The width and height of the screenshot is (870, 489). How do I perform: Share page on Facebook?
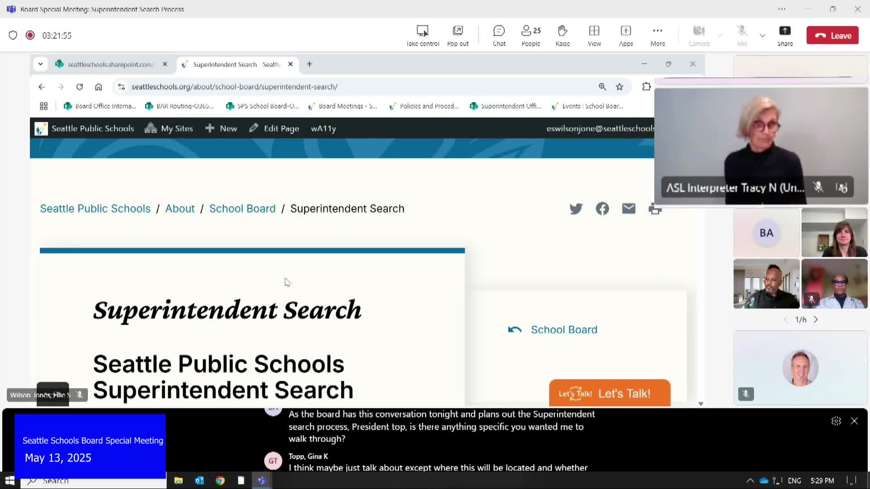602,209
